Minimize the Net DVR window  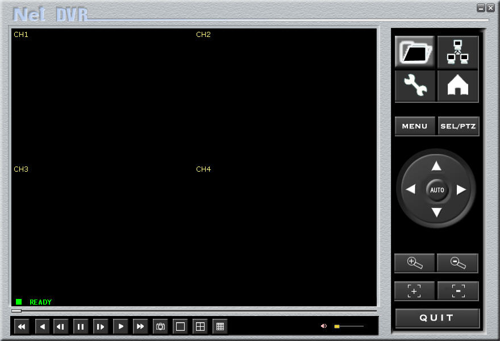click(481, 8)
